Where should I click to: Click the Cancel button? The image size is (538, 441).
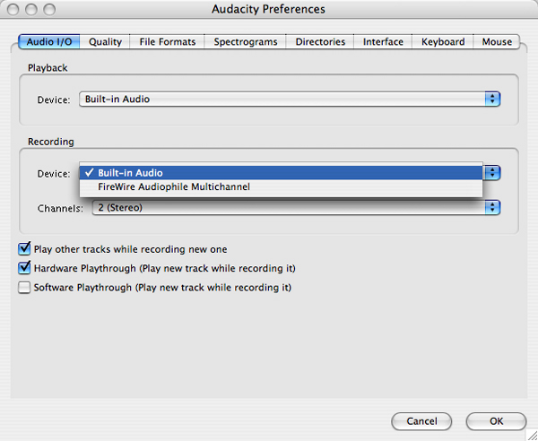click(x=421, y=421)
